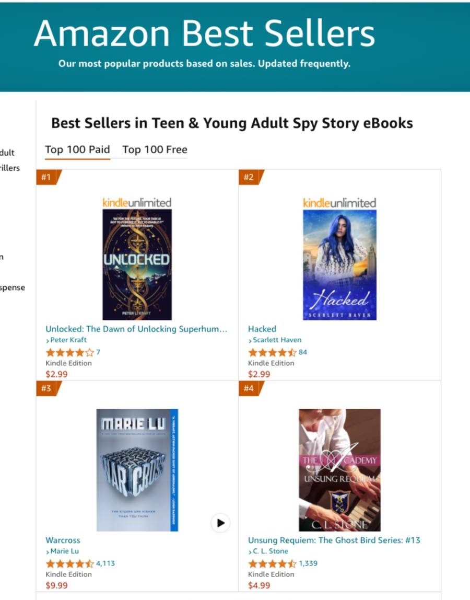Click the $9.99 price for Warcross
This screenshot has width=470, height=600.
(56, 585)
